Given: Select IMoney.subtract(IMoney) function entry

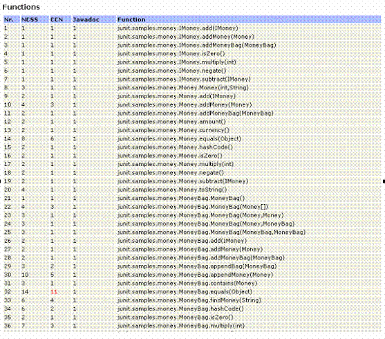Looking at the screenshot, I should tap(184, 79).
